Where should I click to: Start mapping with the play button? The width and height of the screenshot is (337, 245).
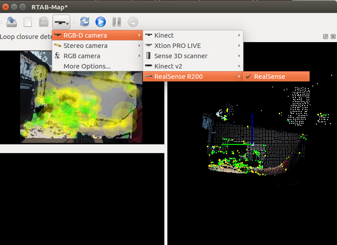point(101,21)
